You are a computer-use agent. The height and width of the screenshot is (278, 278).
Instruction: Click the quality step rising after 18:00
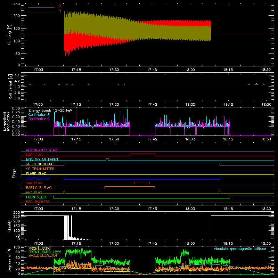211,228
